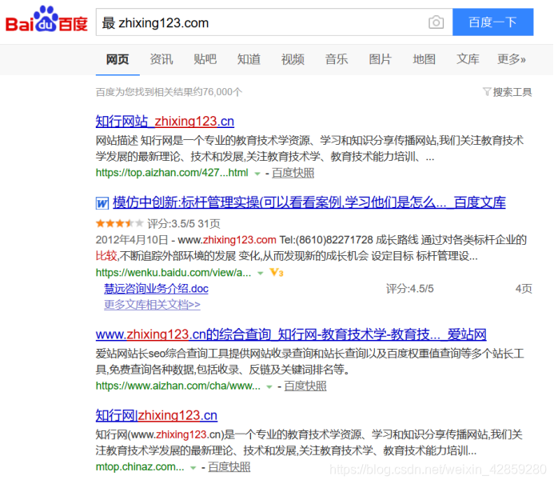Select the 网页 tab

click(x=118, y=59)
